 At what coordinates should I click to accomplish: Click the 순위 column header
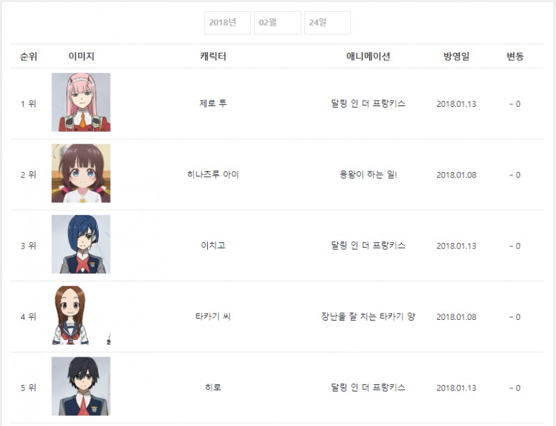pos(28,56)
